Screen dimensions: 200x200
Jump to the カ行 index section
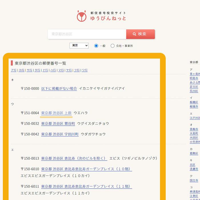(22, 70)
